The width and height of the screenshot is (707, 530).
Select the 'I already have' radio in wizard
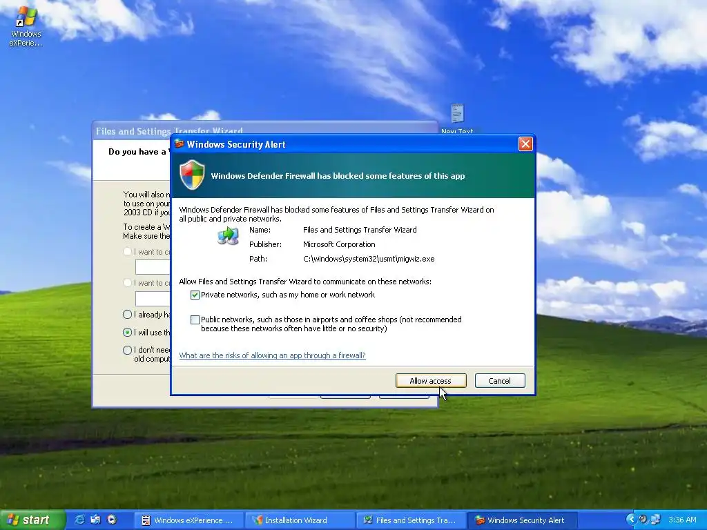[x=127, y=315]
